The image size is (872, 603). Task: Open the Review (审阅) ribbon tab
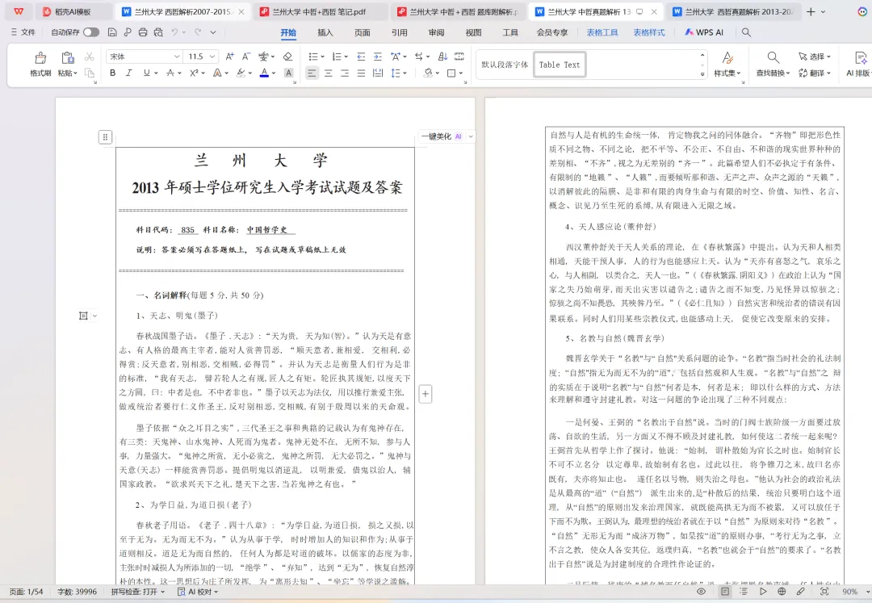click(x=436, y=33)
